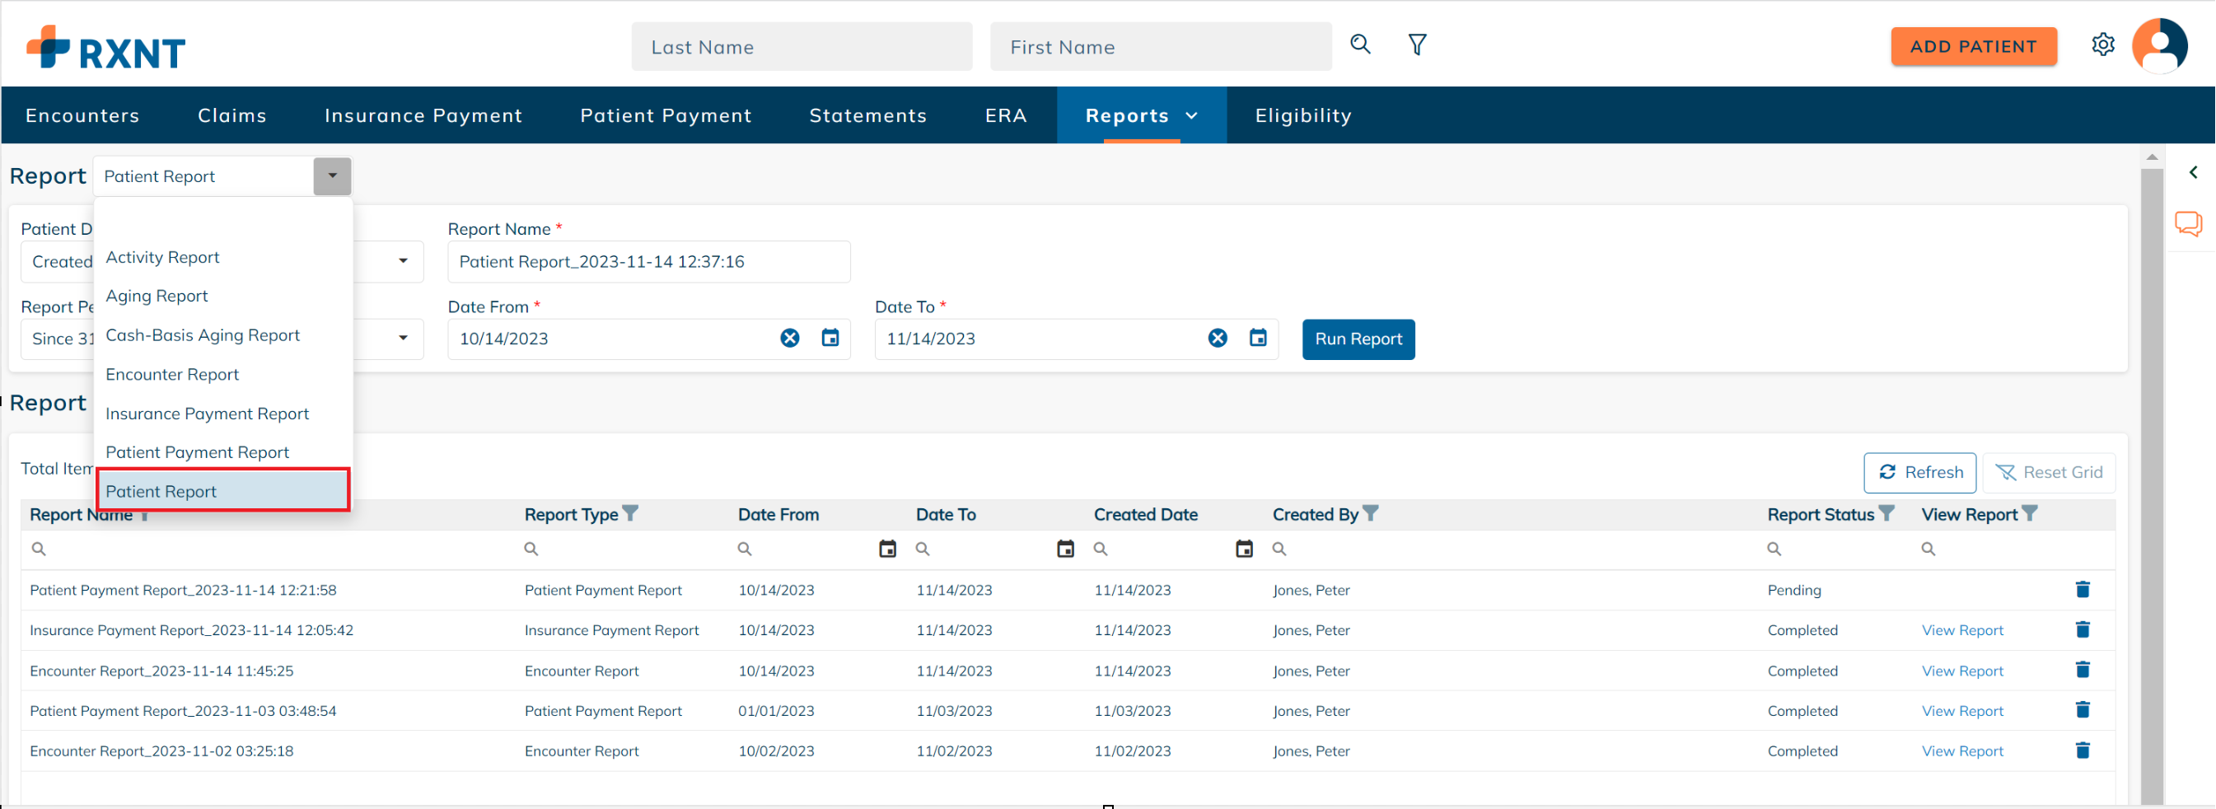Expand the Reports navigation chevron
Image resolution: width=2216 pixels, height=809 pixels.
click(x=1192, y=115)
